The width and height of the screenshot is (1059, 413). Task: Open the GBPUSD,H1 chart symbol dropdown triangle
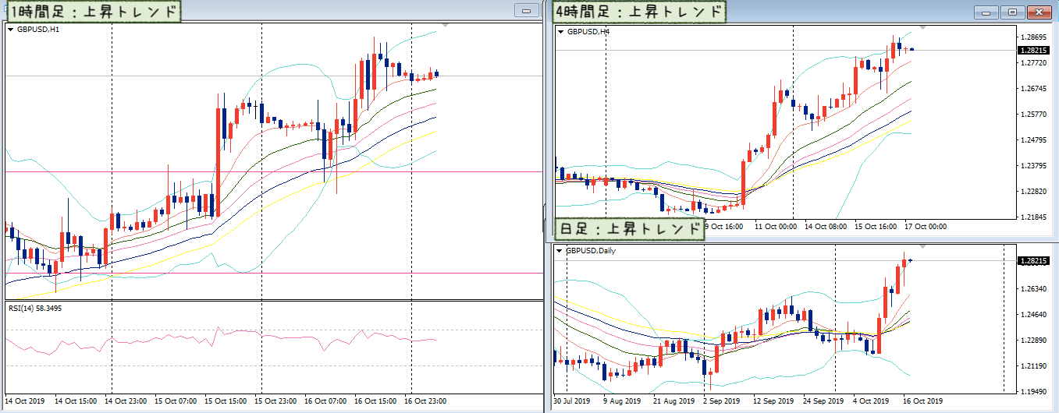(11, 30)
